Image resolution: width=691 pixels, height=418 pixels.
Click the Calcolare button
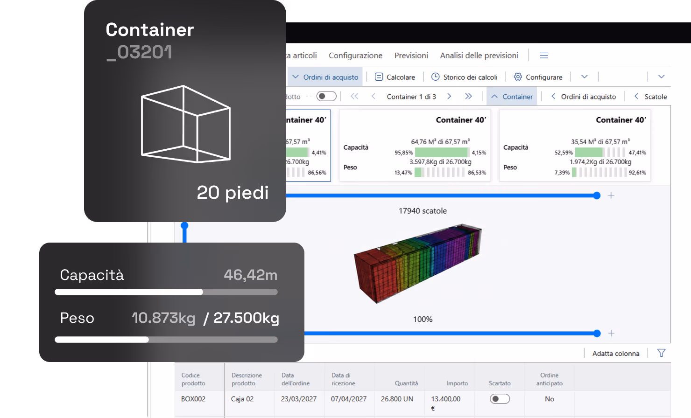[x=395, y=77]
